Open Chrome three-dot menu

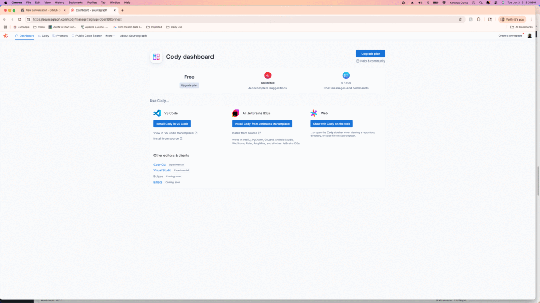[531, 19]
